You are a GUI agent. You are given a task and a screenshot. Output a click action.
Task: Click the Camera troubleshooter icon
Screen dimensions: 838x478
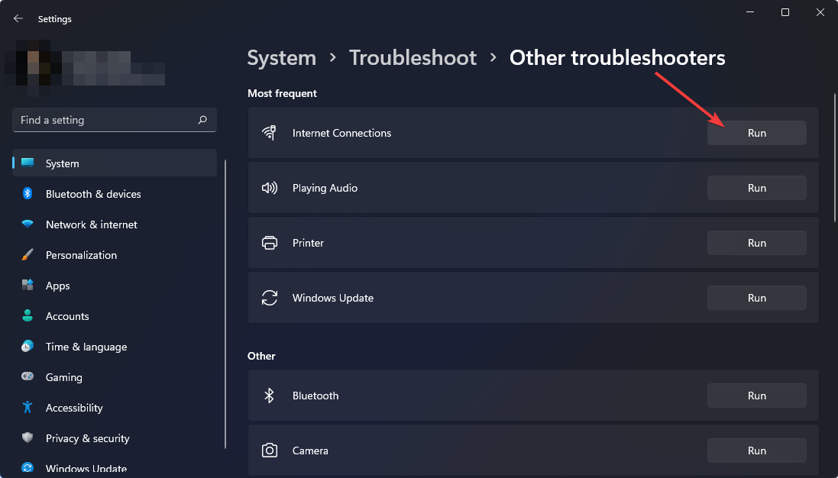pos(270,450)
